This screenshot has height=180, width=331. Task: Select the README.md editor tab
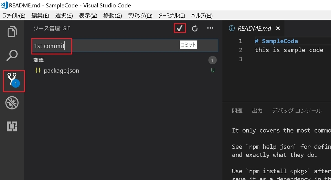click(254, 28)
